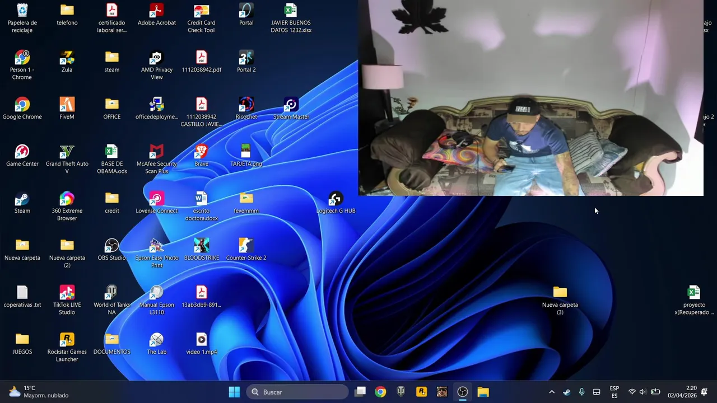This screenshot has height=403, width=717.
Task: Select The Lab shortcut
Action: (x=157, y=344)
